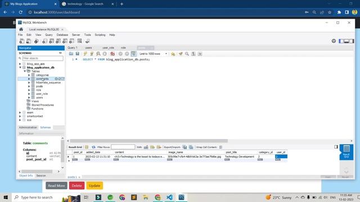Run Explain on the query with the magnifier-bolt icon
The width and height of the screenshot is (360, 202).
point(98,54)
